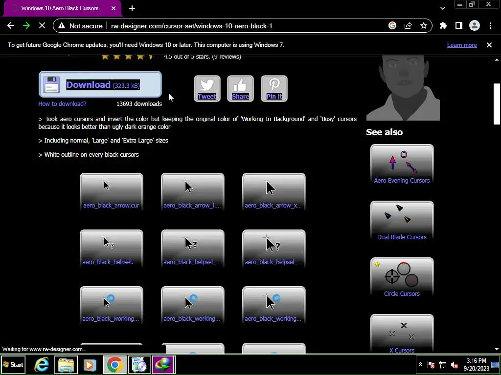The image size is (501, 375).
Task: Click the Show desktop button
Action: pyautogui.click(x=496, y=364)
